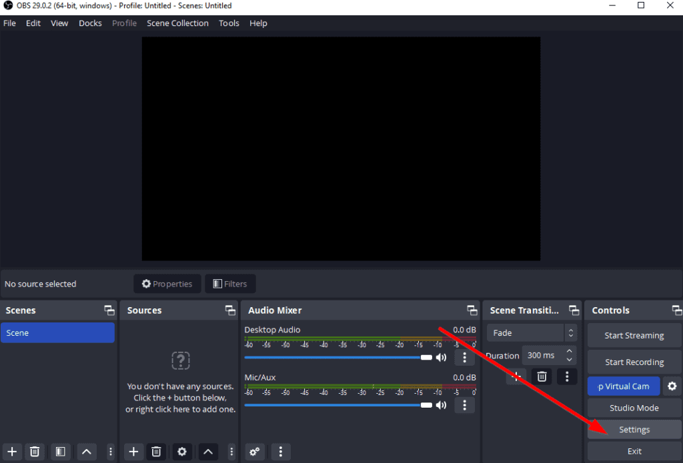The image size is (683, 463).
Task: Delete the current scene transition via trash icon
Action: [542, 376]
